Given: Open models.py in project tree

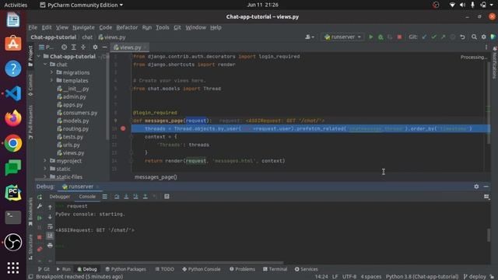Looking at the screenshot, I should point(72,121).
